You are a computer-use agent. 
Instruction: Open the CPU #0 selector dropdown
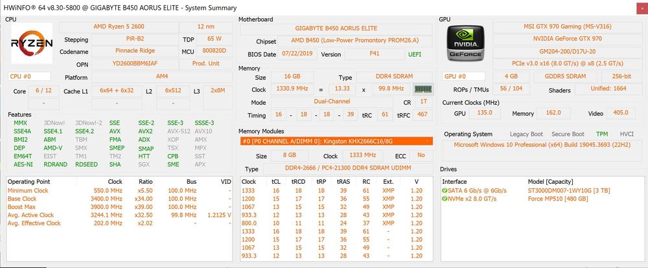[x=29, y=76]
